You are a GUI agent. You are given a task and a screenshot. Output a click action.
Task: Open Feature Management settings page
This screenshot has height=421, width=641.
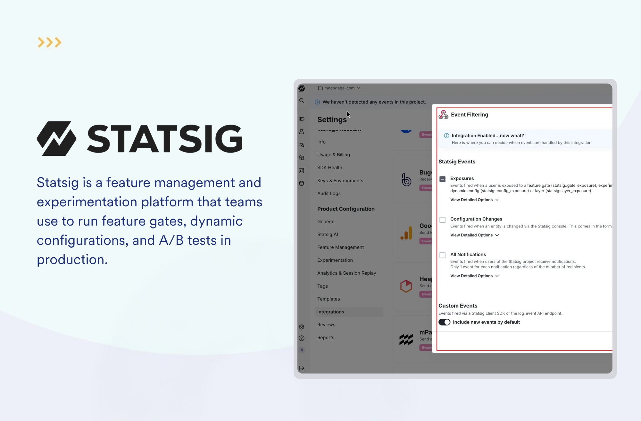[340, 247]
